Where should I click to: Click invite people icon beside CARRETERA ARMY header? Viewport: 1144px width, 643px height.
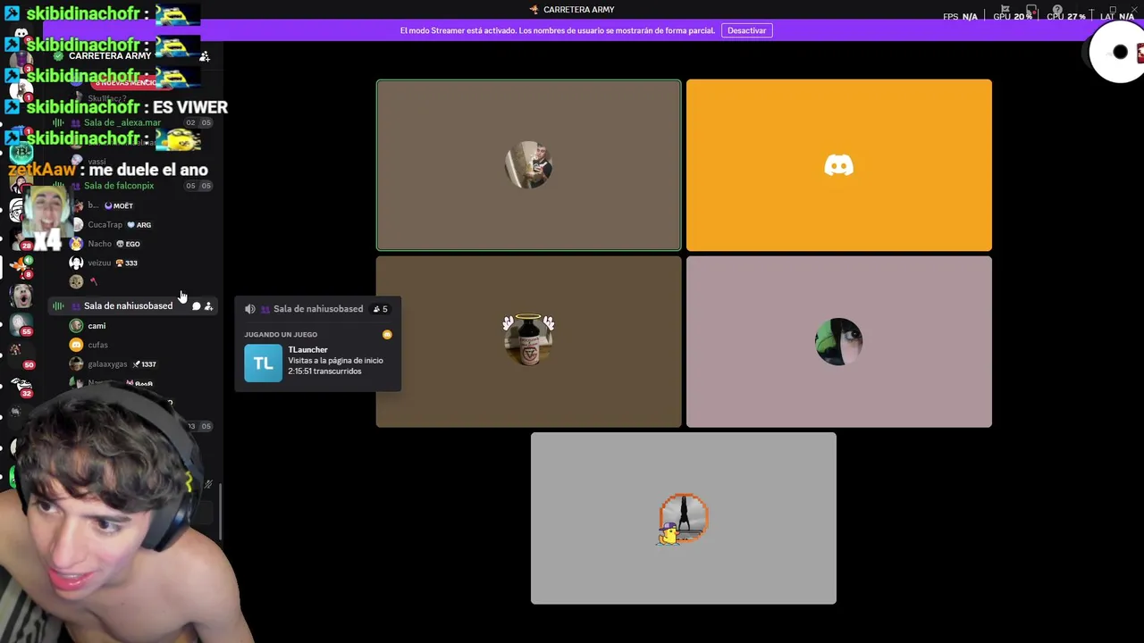tap(205, 56)
